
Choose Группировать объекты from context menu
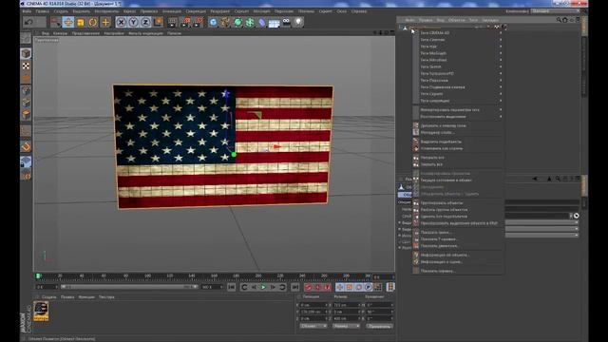[x=459, y=202]
